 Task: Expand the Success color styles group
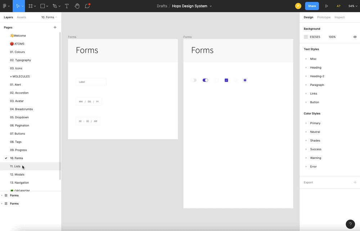tap(306, 149)
